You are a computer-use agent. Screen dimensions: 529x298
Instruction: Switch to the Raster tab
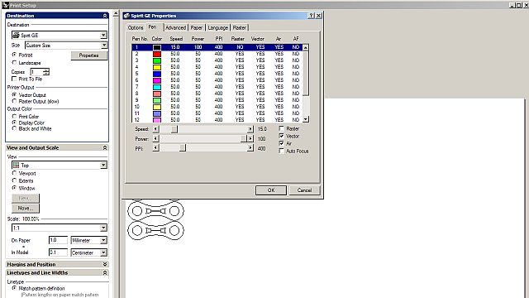240,27
